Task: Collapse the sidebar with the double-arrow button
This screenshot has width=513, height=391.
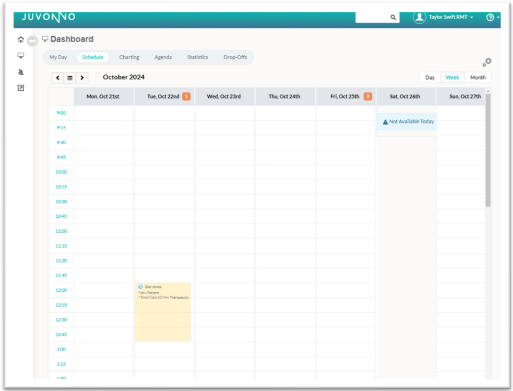Action: (x=32, y=41)
